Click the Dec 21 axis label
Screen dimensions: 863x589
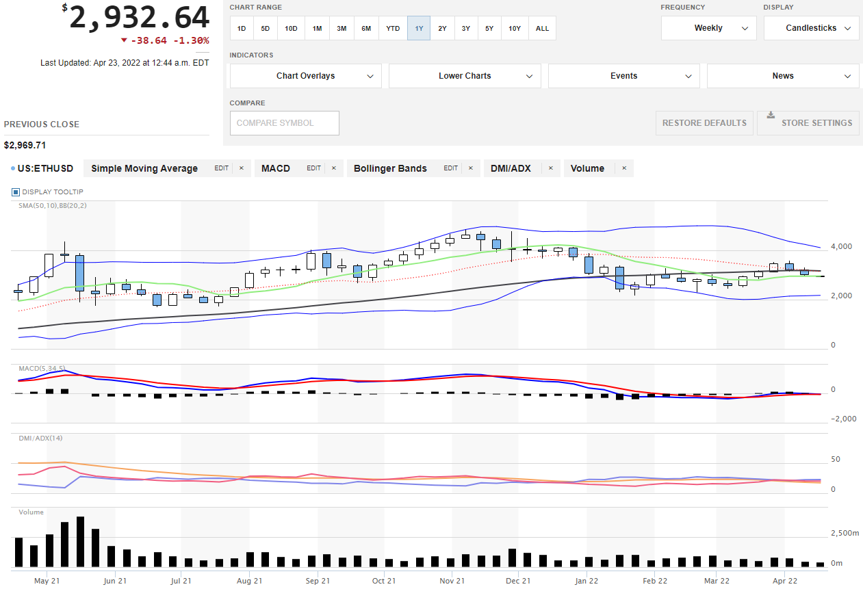tap(518, 581)
